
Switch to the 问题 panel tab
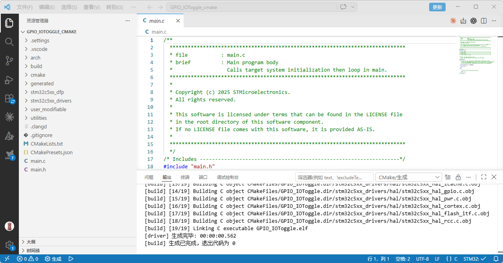(149, 177)
